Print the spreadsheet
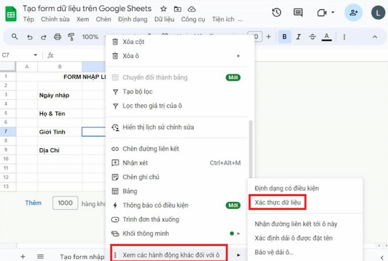 pos(57,37)
